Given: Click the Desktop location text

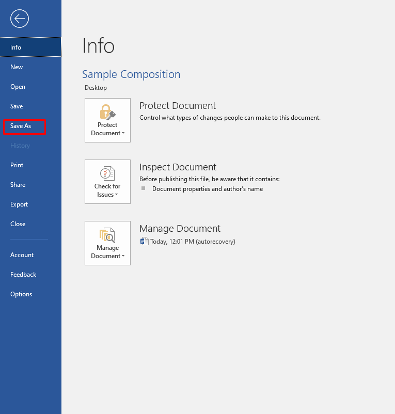Looking at the screenshot, I should point(96,88).
